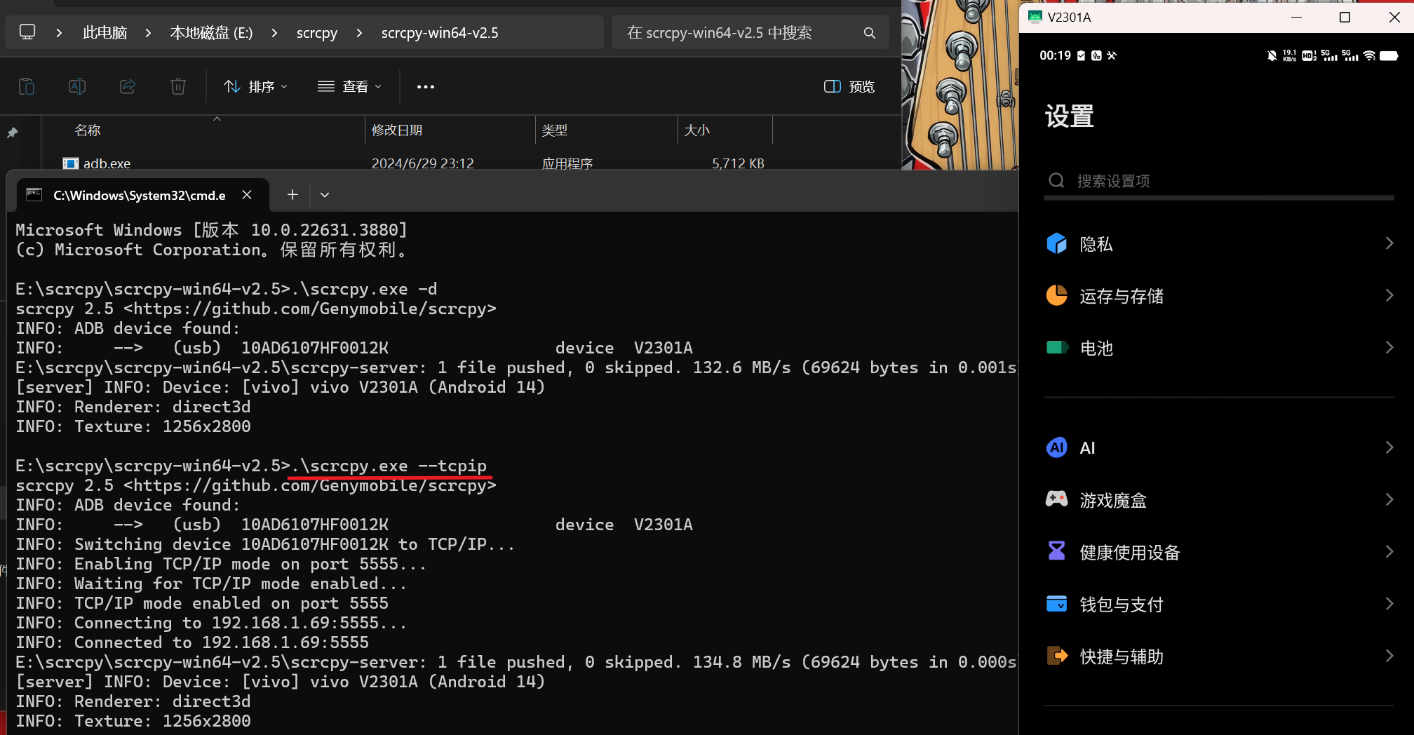Click the search icon in phone settings
This screenshot has width=1414, height=735.
1056,181
